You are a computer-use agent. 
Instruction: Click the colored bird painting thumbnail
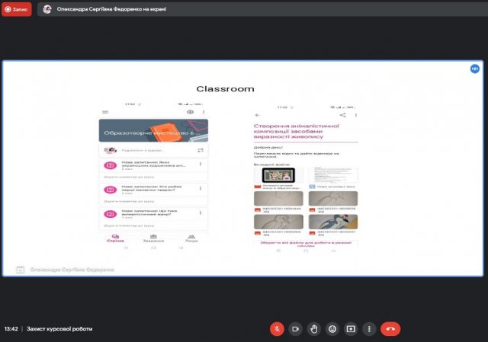tap(333, 222)
